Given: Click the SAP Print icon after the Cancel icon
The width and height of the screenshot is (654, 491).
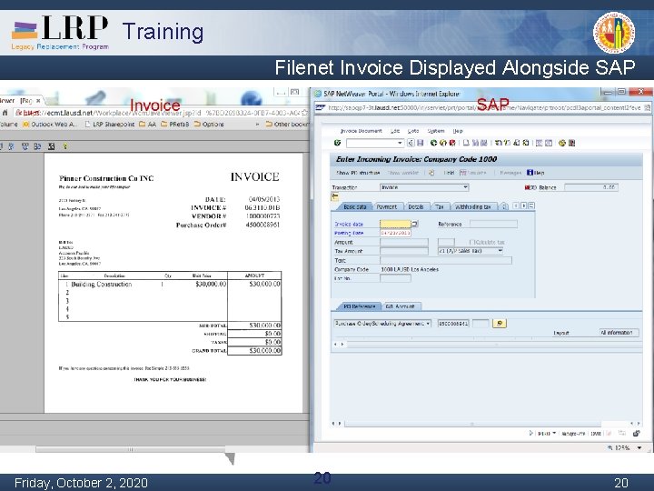Looking at the screenshot, I should (466, 143).
